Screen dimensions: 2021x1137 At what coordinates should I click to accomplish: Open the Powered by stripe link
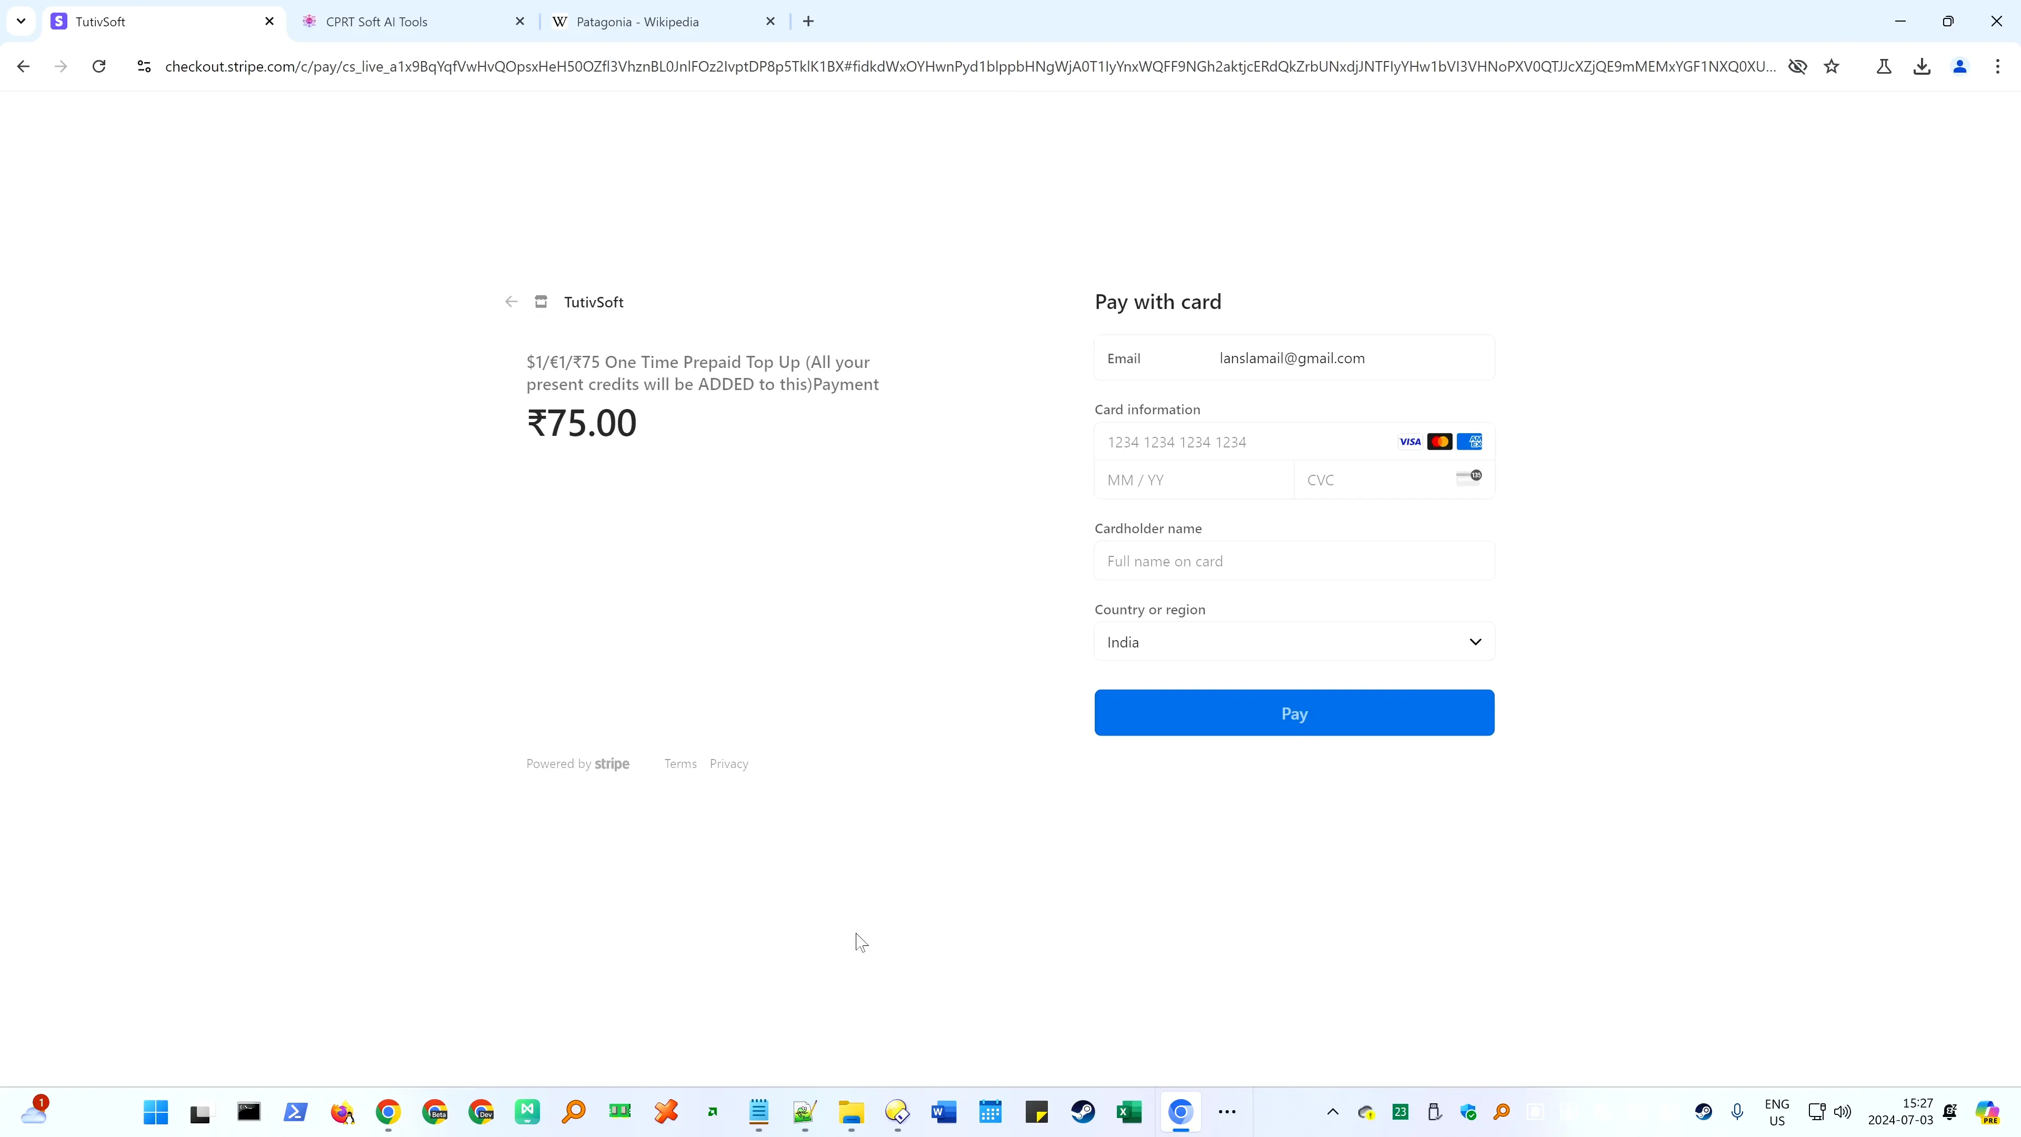pyautogui.click(x=577, y=764)
